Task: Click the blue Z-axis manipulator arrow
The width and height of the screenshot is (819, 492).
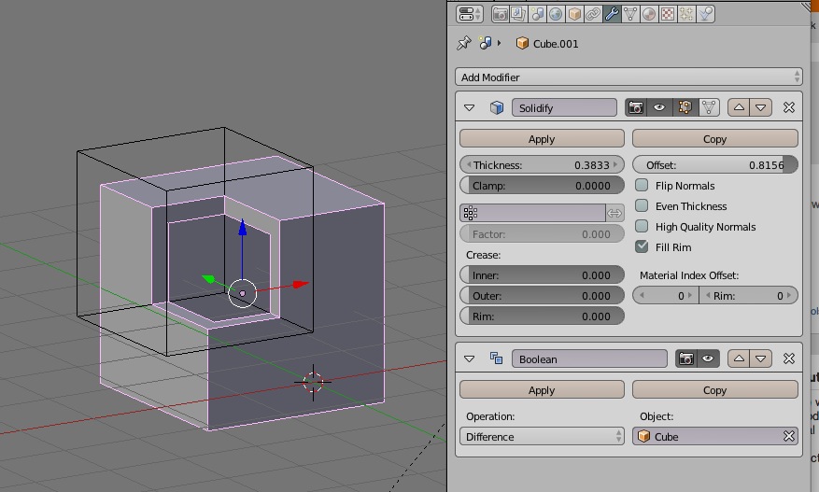Action: point(243,228)
